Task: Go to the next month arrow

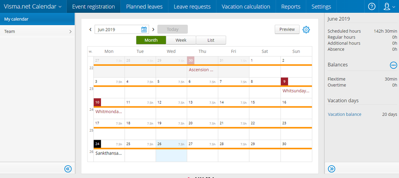Action: pyautogui.click(x=153, y=29)
